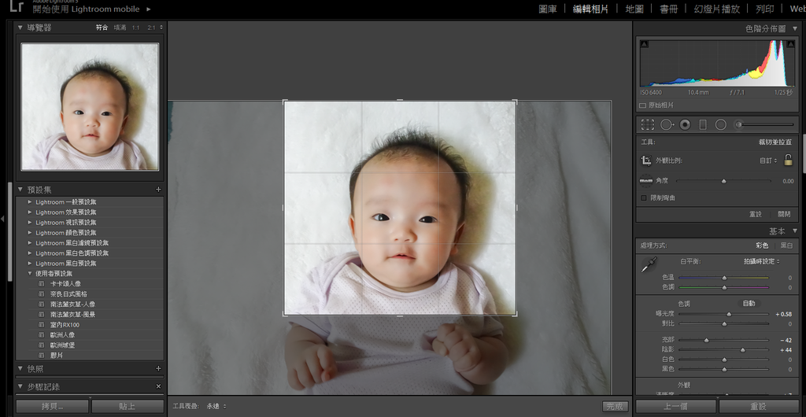The height and width of the screenshot is (417, 806).
Task: Select the Radial Filter tool
Action: pos(721,124)
